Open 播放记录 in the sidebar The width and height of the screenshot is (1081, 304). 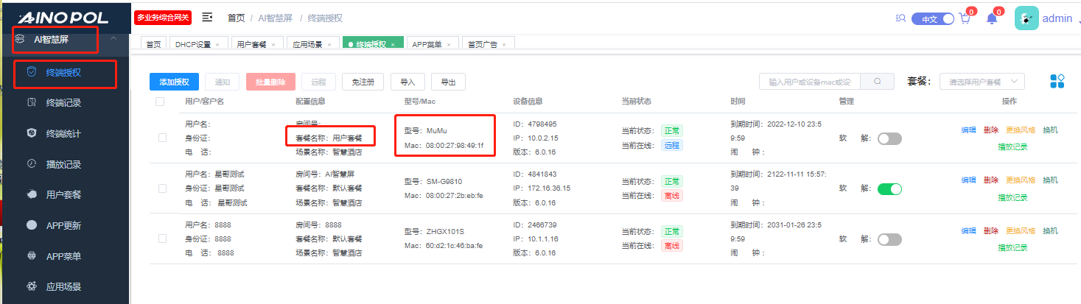point(63,164)
